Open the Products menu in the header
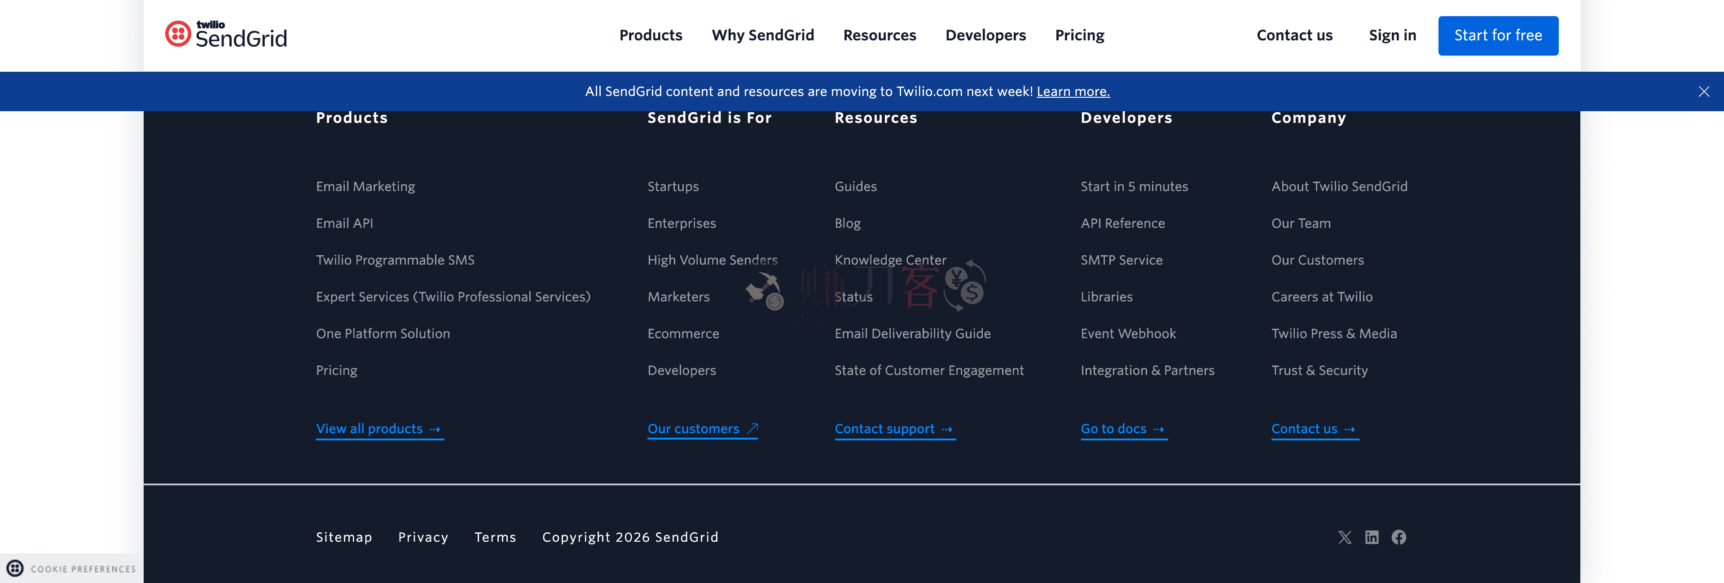 click(x=651, y=35)
